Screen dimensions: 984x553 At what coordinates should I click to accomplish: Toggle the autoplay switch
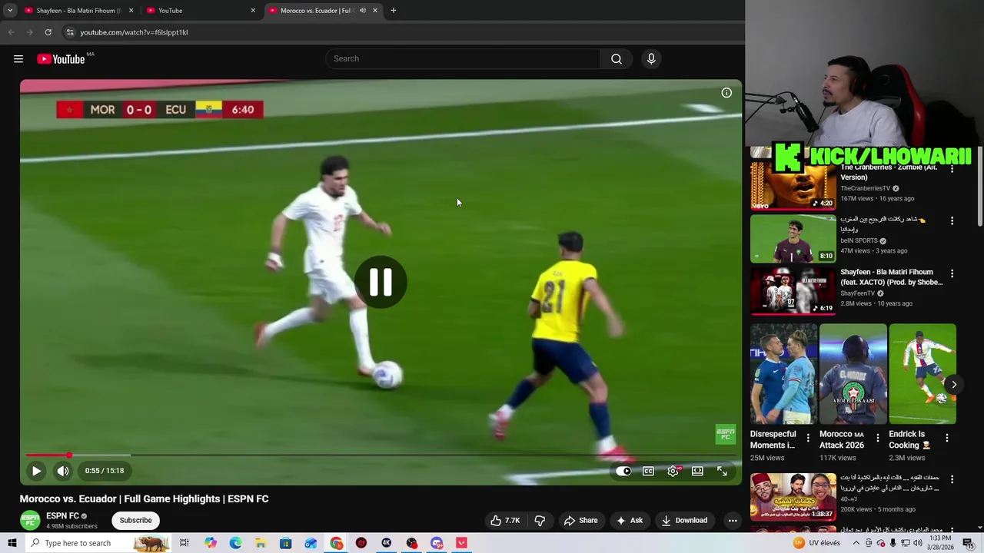[x=623, y=471]
